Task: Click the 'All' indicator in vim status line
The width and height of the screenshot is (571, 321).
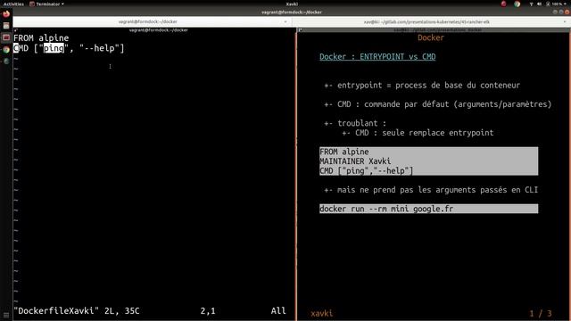Action: pyautogui.click(x=278, y=311)
